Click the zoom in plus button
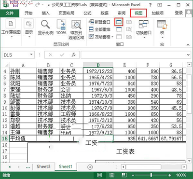 click(x=170, y=175)
